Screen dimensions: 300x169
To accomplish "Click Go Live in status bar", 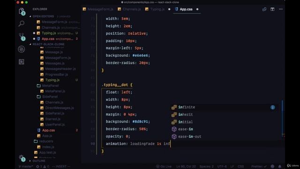I will coord(164,167).
